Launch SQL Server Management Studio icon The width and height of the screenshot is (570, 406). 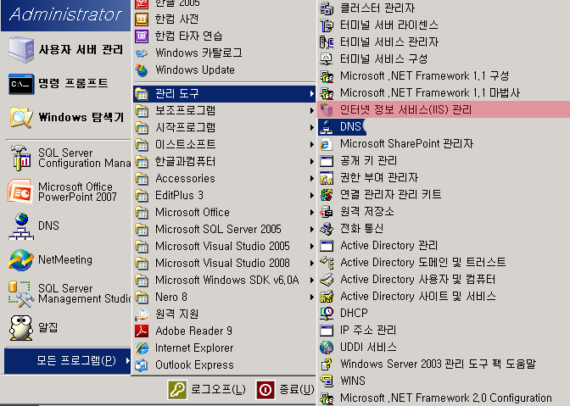point(20,294)
